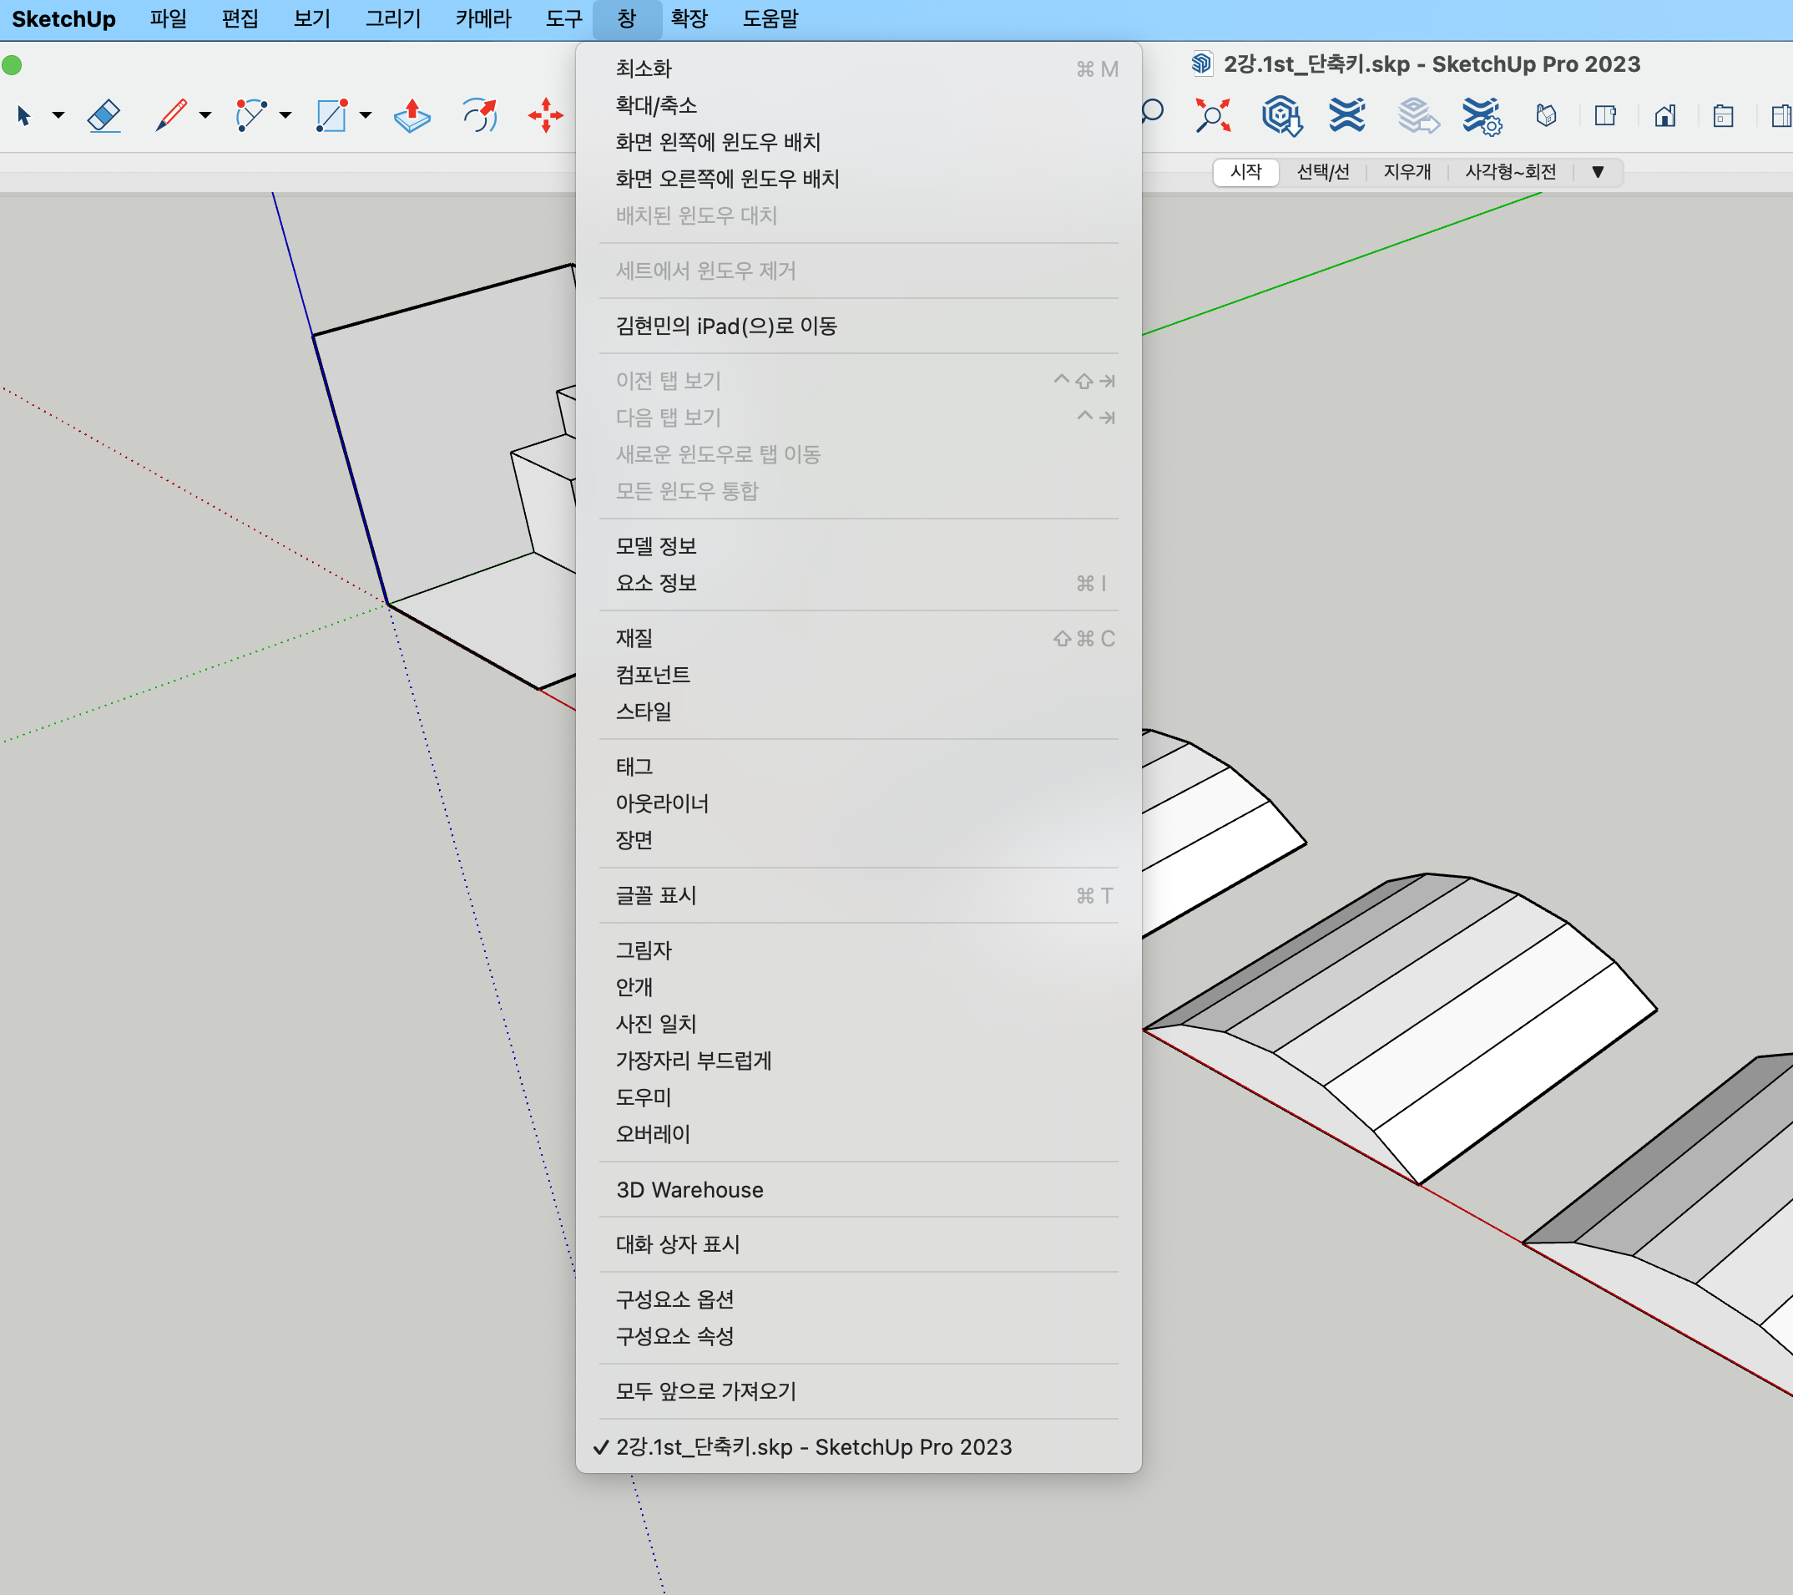Choose the red pencil Line tool
The width and height of the screenshot is (1793, 1595).
171,115
